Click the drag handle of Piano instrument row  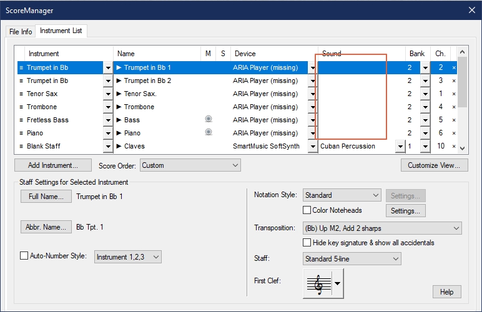[x=21, y=133]
